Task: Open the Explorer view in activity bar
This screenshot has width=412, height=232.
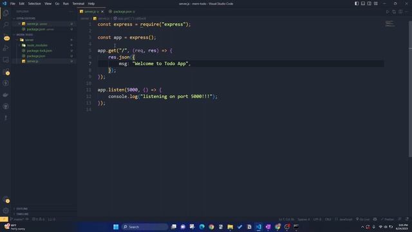Action: 6,13
